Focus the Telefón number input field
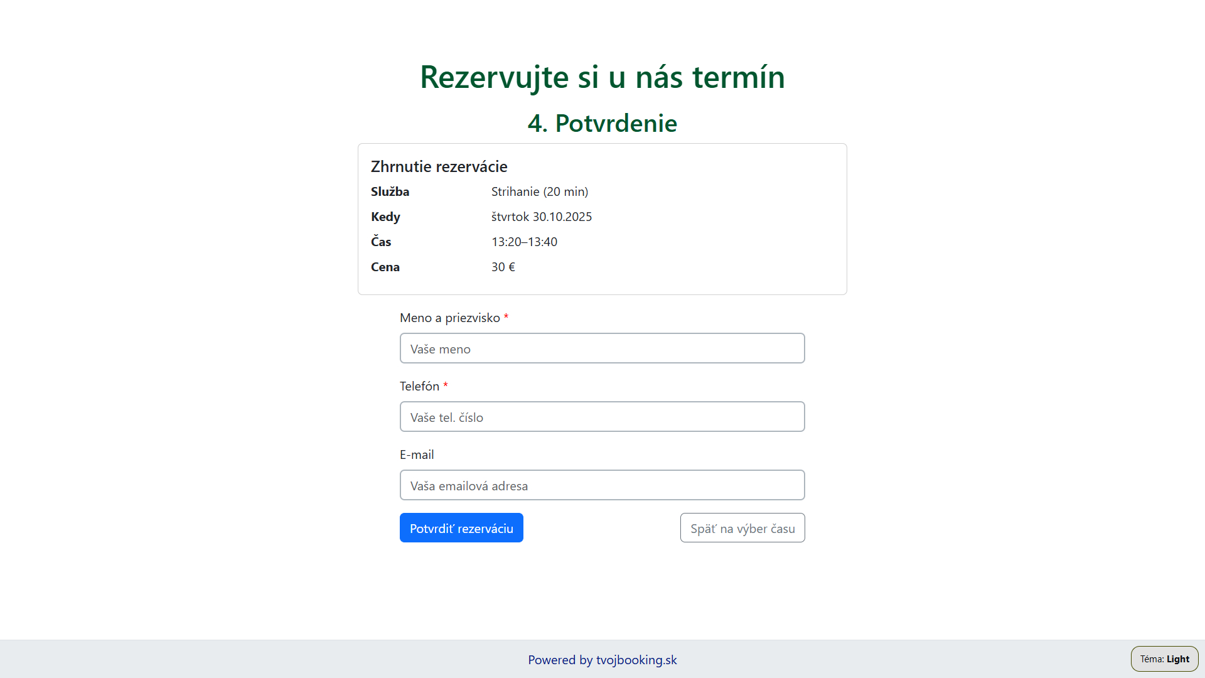This screenshot has height=678, width=1205. pos(602,417)
